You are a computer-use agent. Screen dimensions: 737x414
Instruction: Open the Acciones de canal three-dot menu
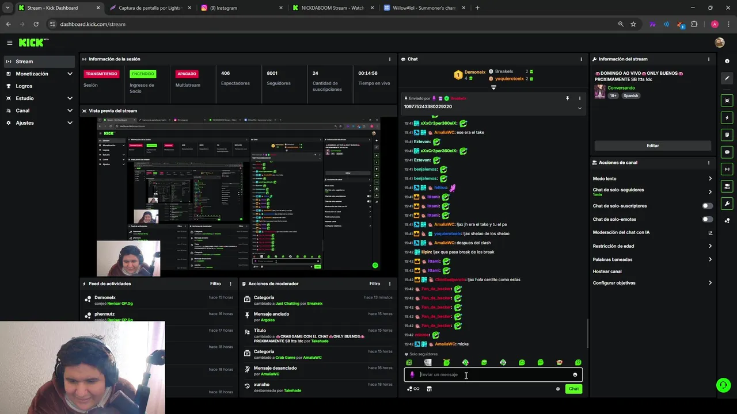[709, 163]
